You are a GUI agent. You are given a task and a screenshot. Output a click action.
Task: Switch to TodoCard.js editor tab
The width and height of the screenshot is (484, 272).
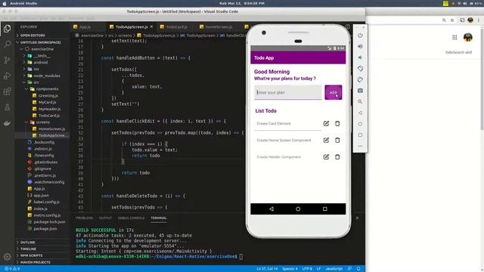pos(176,27)
